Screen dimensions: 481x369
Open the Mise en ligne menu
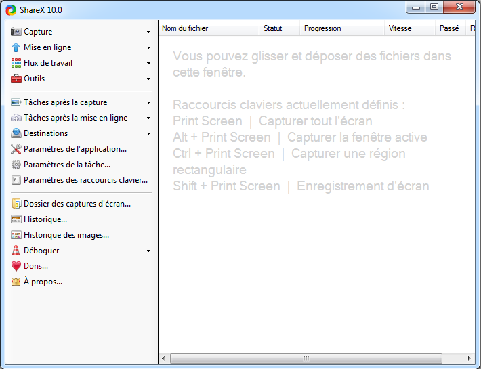(81, 47)
